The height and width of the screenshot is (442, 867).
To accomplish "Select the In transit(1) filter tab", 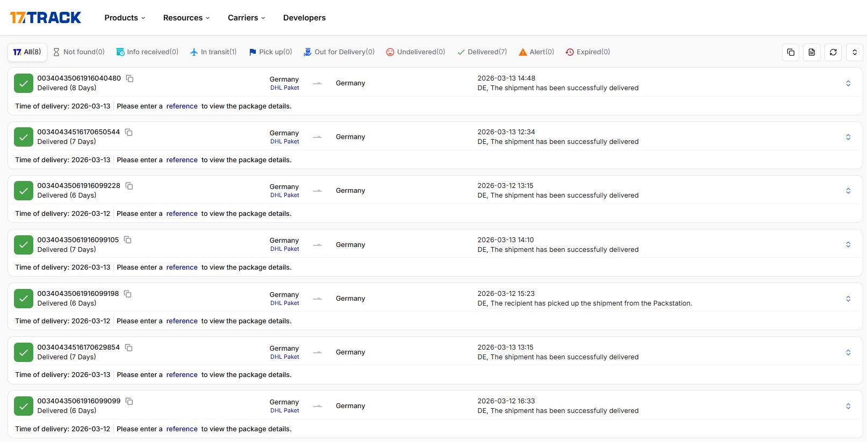I will tap(213, 52).
